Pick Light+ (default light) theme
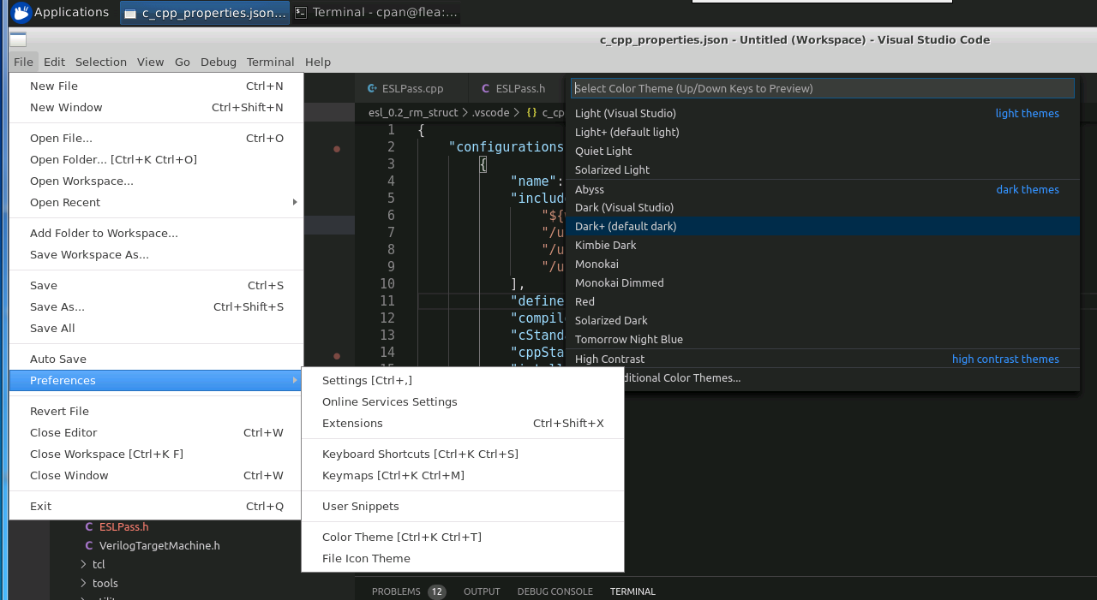 tap(823, 132)
